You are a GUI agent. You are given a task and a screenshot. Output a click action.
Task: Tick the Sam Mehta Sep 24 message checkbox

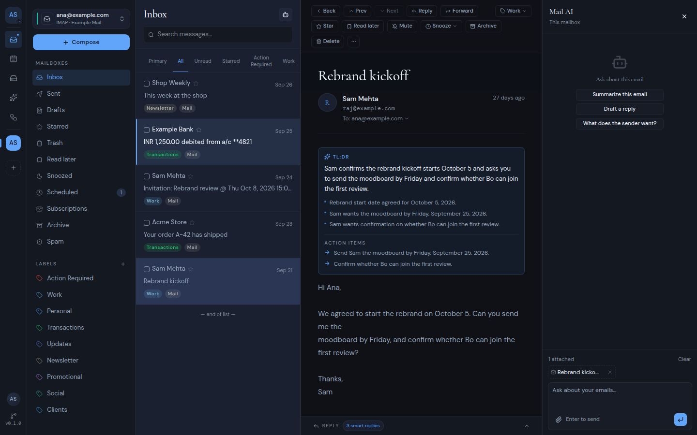point(147,176)
